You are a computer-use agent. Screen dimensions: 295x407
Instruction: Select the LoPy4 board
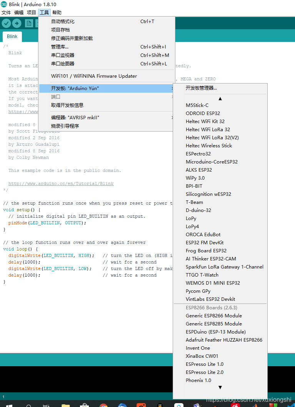tap(220, 226)
